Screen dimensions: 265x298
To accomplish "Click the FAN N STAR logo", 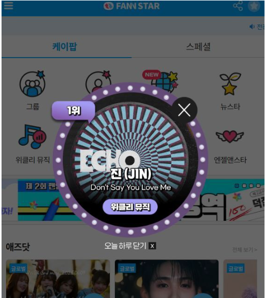I will click(131, 6).
